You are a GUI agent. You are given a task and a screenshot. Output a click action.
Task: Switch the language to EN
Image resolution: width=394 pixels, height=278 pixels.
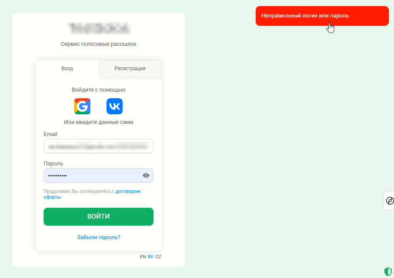[143, 257]
